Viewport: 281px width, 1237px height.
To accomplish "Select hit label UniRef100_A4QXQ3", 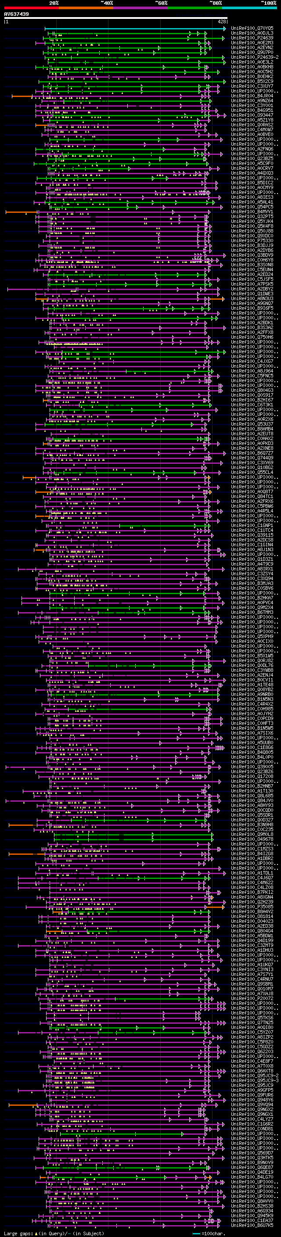I will coord(252,173).
